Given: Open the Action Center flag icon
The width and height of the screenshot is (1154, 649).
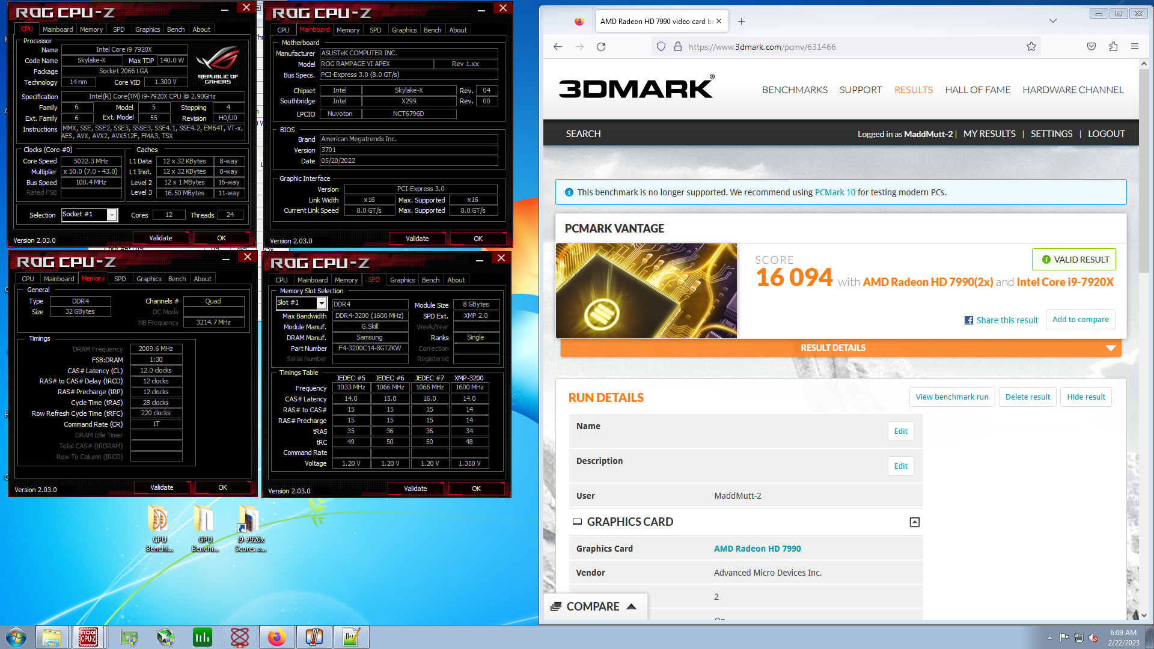Looking at the screenshot, I should (x=1064, y=638).
